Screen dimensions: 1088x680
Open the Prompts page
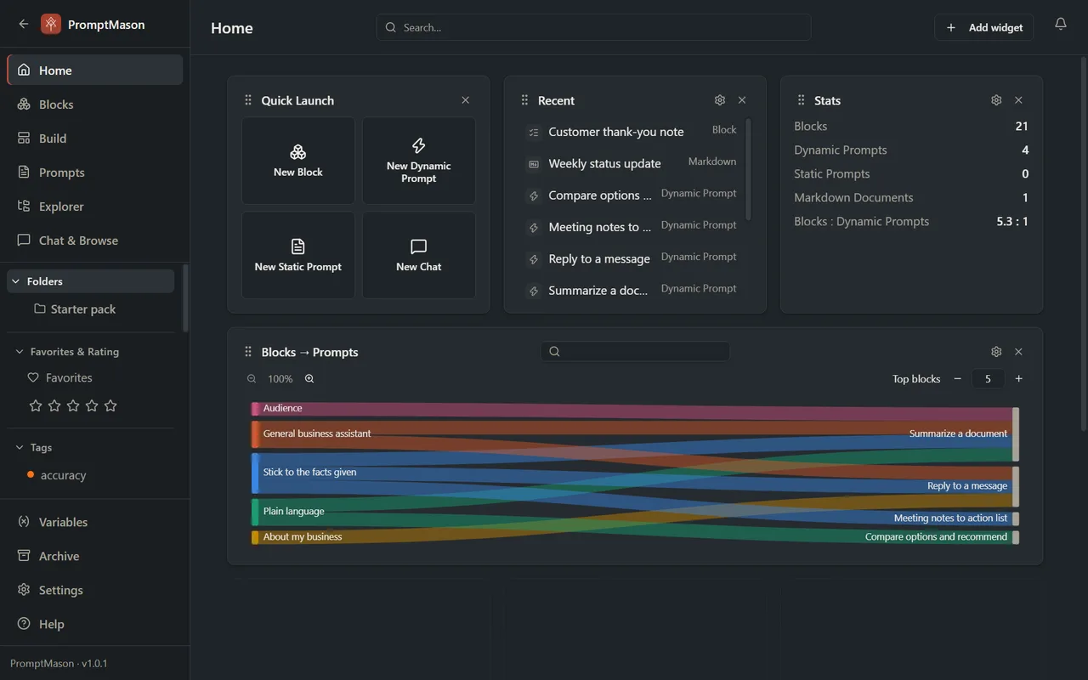(95, 173)
